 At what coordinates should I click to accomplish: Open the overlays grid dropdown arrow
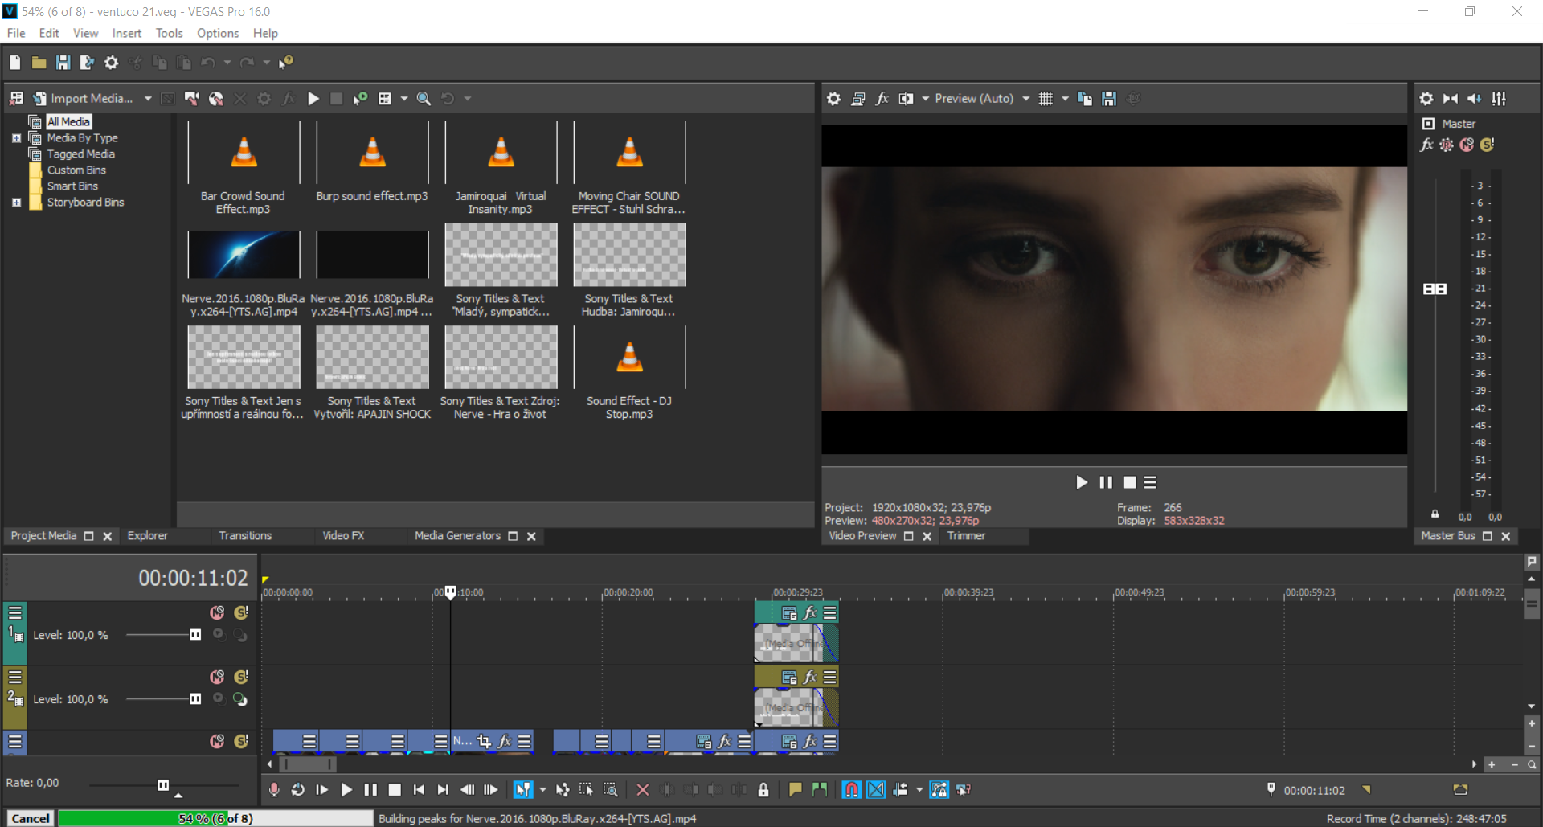click(1065, 99)
